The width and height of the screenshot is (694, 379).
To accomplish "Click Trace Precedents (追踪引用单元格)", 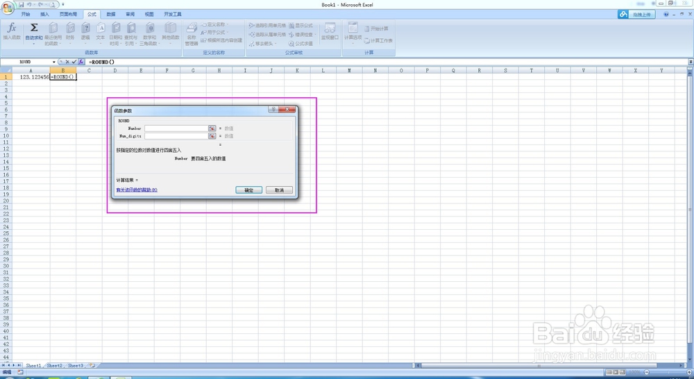I will tap(267, 26).
